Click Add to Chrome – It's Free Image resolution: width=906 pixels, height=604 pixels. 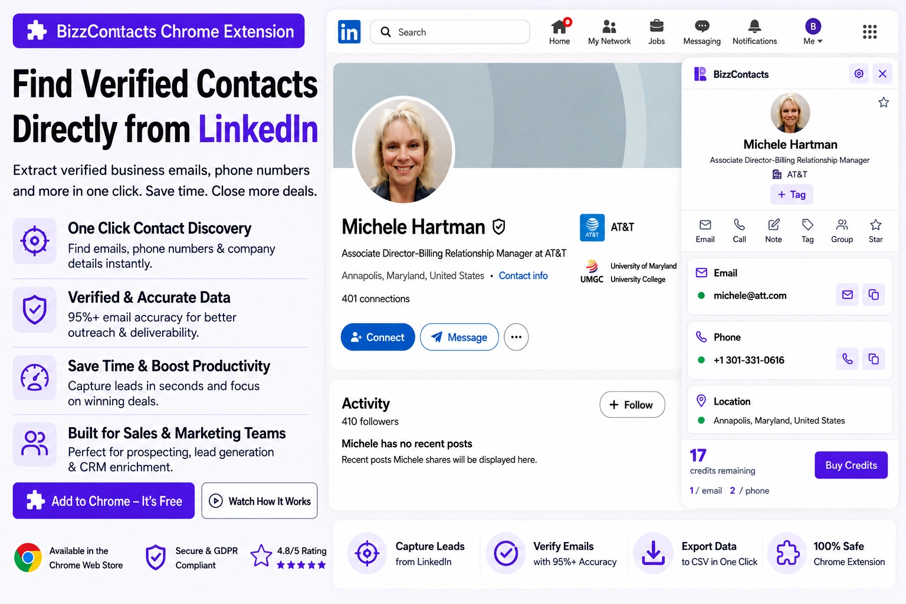click(x=104, y=501)
